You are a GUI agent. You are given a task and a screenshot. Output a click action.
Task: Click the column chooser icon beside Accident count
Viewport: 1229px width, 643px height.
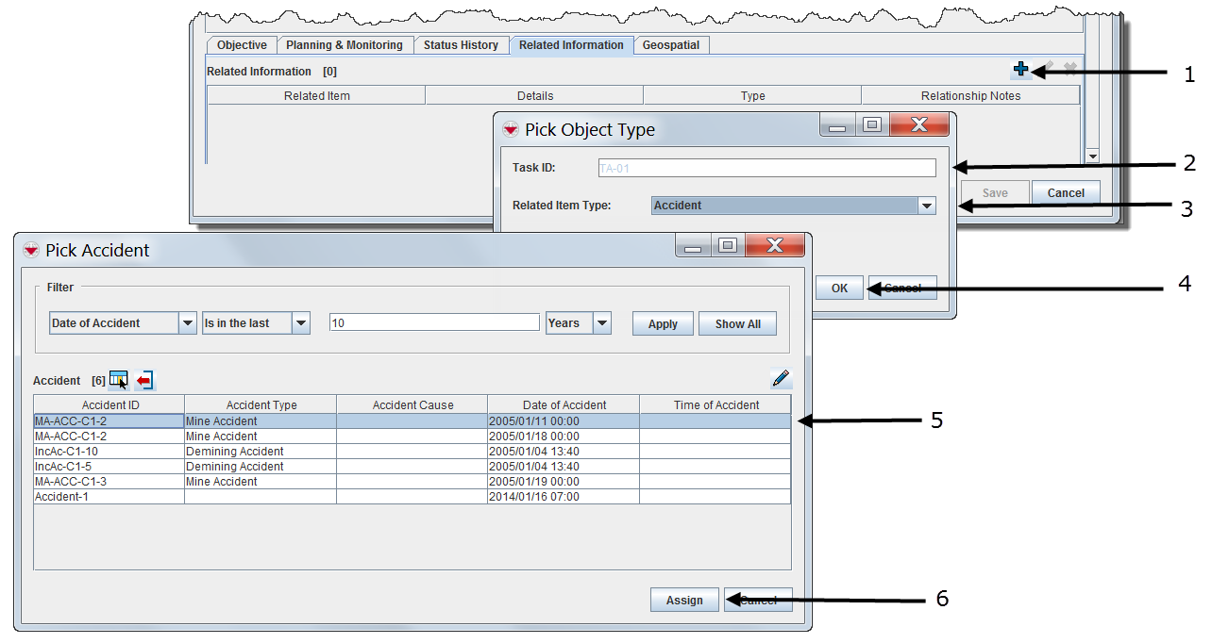coord(119,380)
